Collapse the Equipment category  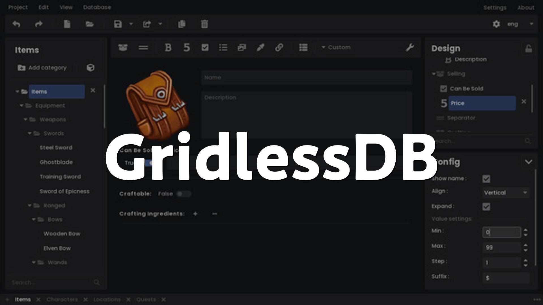[x=21, y=106]
